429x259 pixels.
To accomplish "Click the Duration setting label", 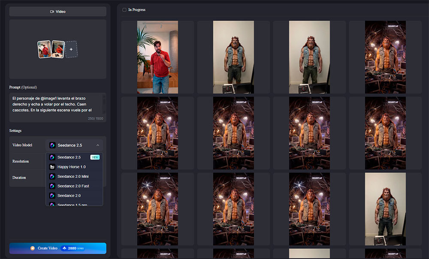I will pyautogui.click(x=19, y=178).
